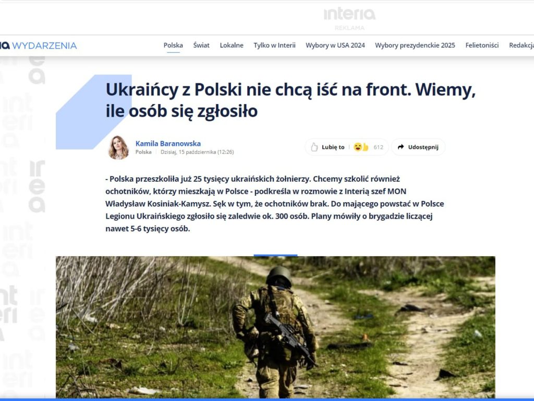Click the share arrow icon beside Udostępnij

400,147
